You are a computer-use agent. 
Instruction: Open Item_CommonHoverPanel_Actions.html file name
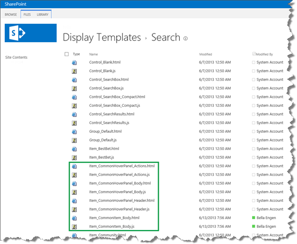pyautogui.click(x=122, y=166)
